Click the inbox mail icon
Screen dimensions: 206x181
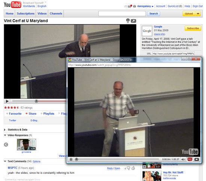point(130,6)
